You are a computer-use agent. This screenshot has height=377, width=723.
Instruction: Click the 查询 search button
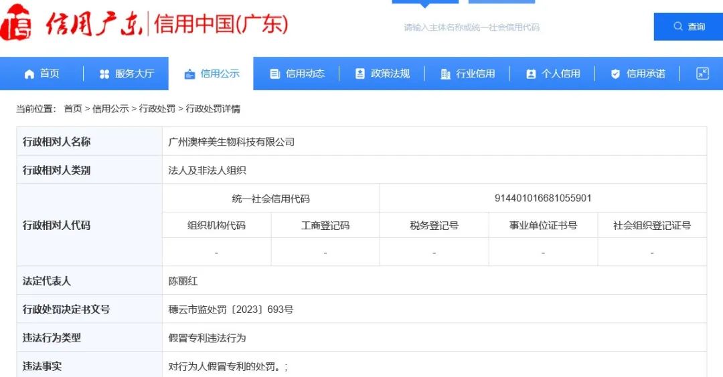pos(688,27)
